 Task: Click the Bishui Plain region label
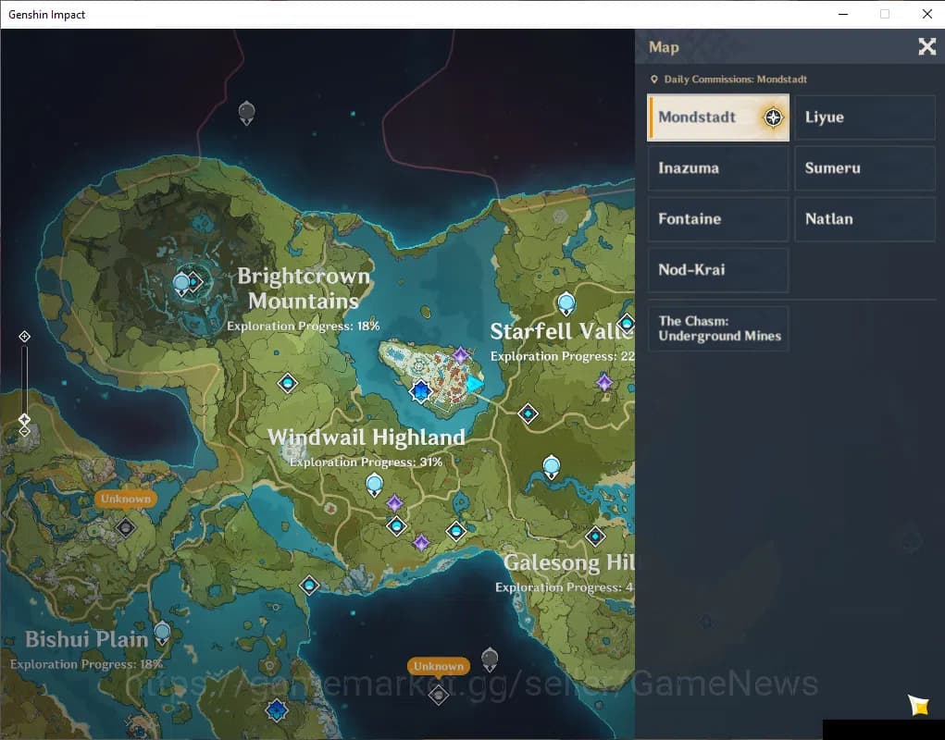[87, 639]
